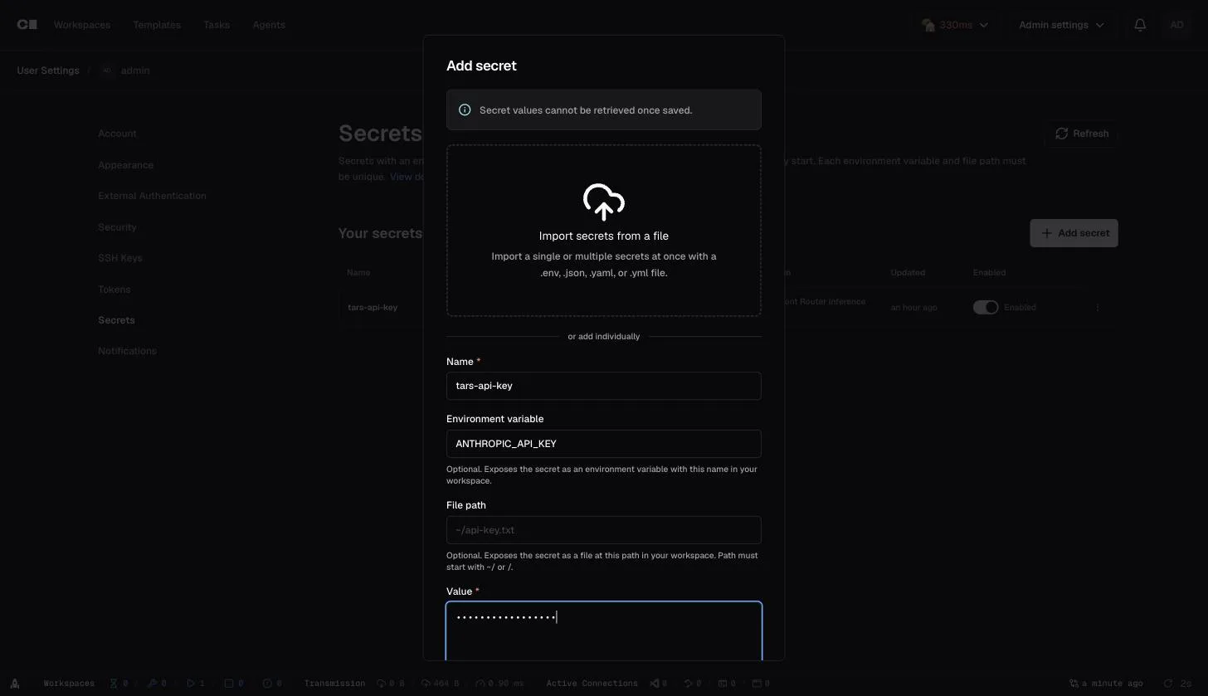Open the notifications bell icon
Screen dimensions: 1208x696
click(x=1140, y=25)
